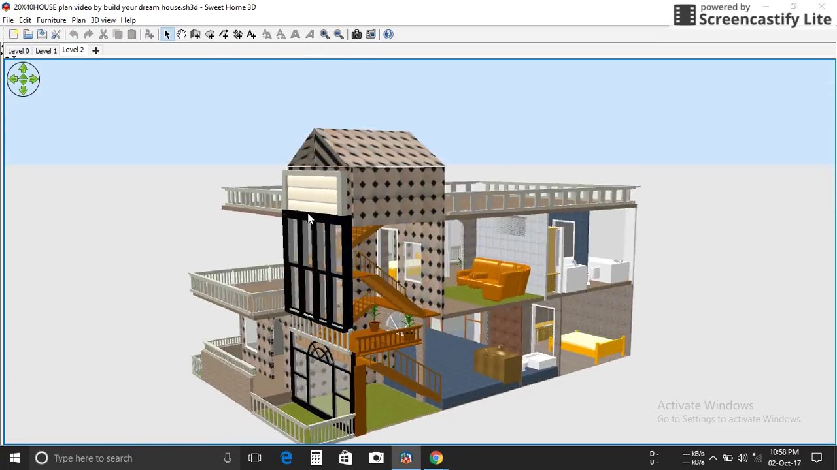
Task: Open Calculator from the taskbar
Action: coord(316,458)
